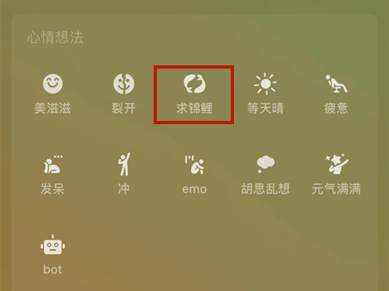Tap the koi fish 求锦鲤 icon
389x291 pixels.
click(x=194, y=84)
